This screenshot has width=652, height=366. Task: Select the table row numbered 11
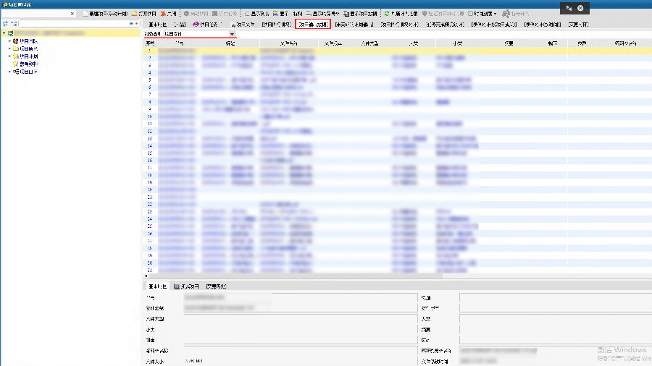pyautogui.click(x=398, y=124)
